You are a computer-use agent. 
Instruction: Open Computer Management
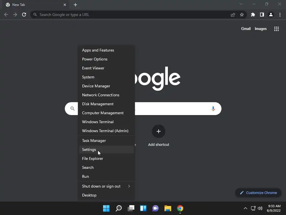(106, 113)
